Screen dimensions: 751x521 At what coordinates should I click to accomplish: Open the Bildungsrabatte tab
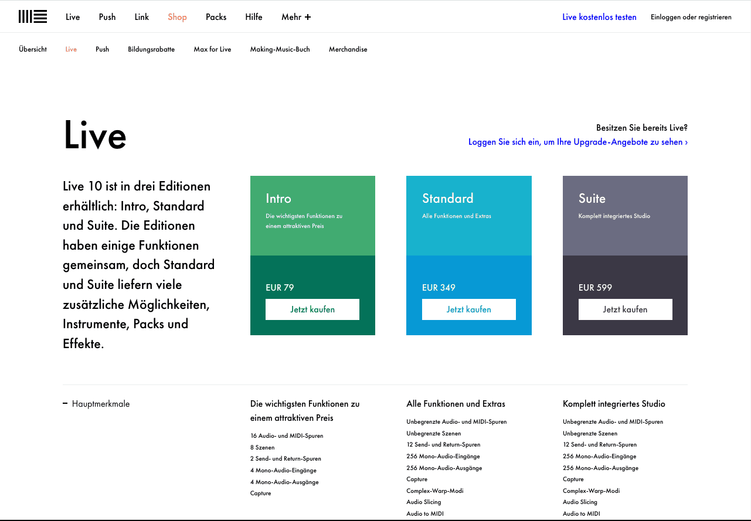coord(151,49)
